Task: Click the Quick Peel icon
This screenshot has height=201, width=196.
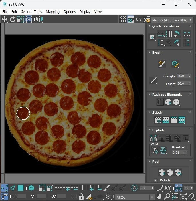Action: [162, 172]
